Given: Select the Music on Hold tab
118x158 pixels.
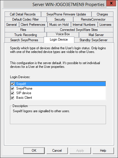Looking at the screenshot, I should pos(59,25).
